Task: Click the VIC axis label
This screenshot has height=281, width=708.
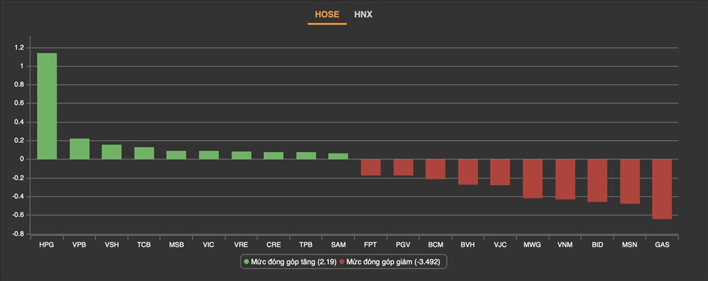Action: pyautogui.click(x=209, y=245)
